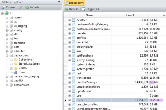This screenshot has width=166, height=110.
Task: Click the row indicator arrow beside users
Action: [x=65, y=100]
